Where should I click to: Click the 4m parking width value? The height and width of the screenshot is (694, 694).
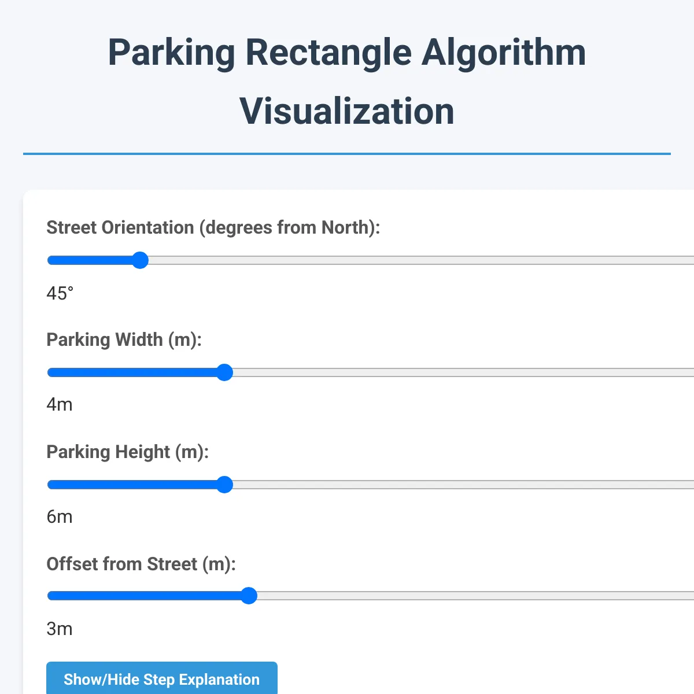[x=60, y=405]
